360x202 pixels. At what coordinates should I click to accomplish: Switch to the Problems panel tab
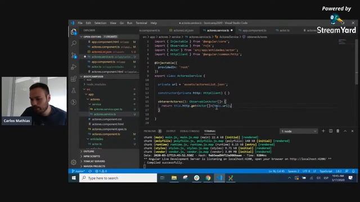click(x=150, y=131)
